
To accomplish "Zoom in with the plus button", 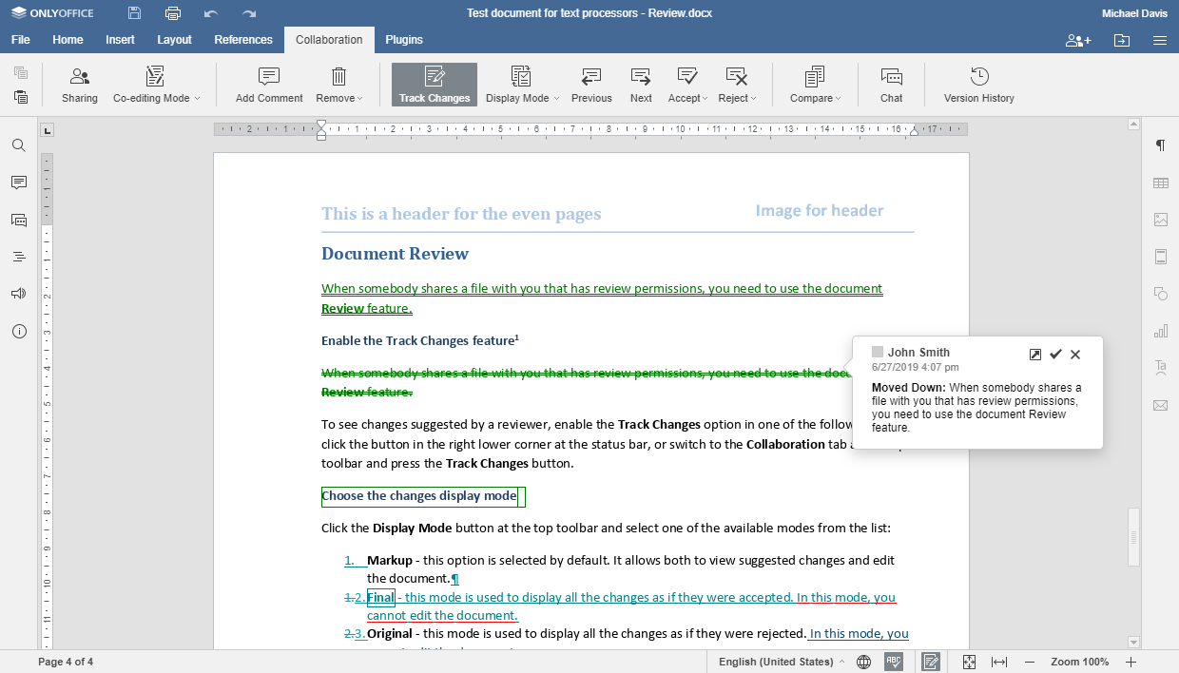I will click(x=1131, y=662).
